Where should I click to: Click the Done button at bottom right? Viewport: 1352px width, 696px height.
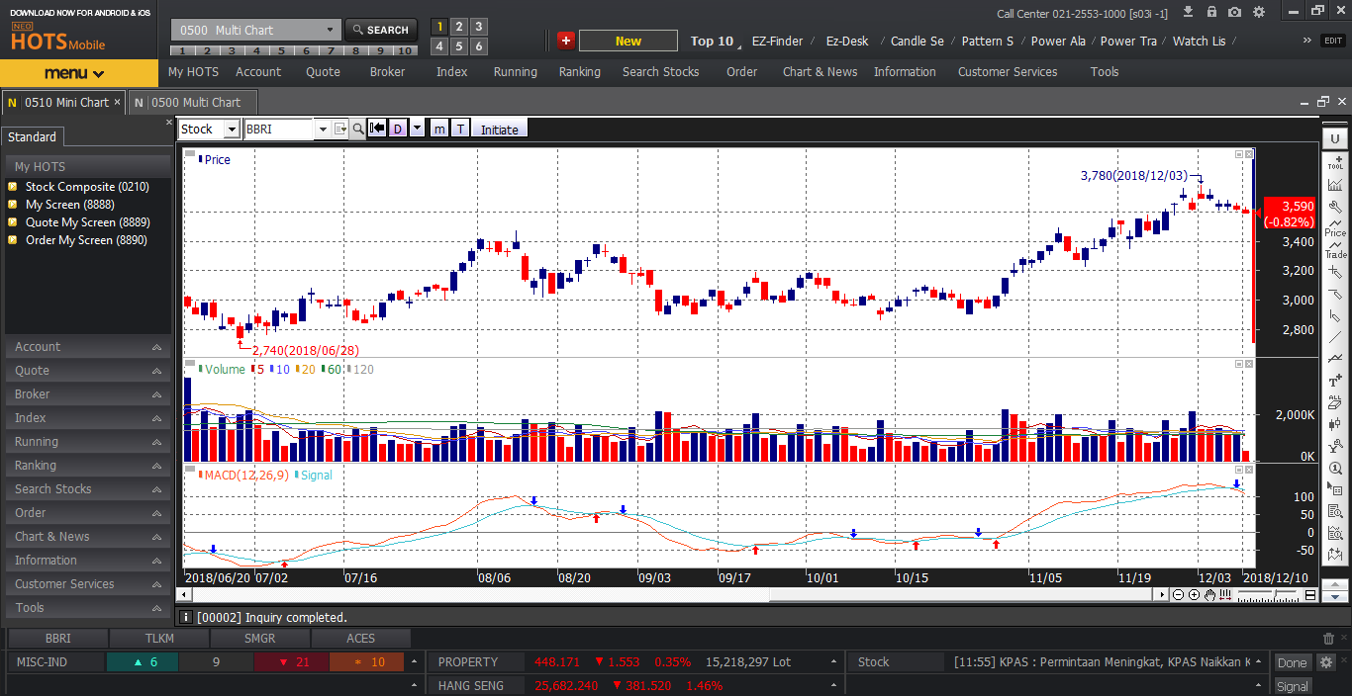1292,662
